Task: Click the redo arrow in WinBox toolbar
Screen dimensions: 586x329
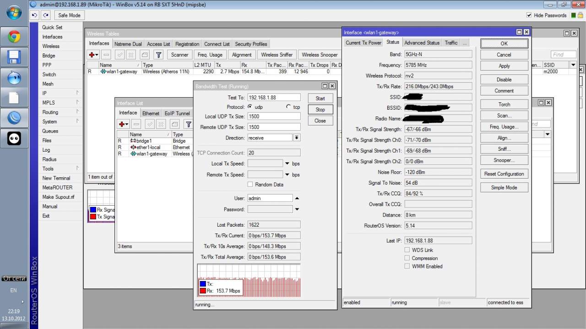Action: click(45, 15)
